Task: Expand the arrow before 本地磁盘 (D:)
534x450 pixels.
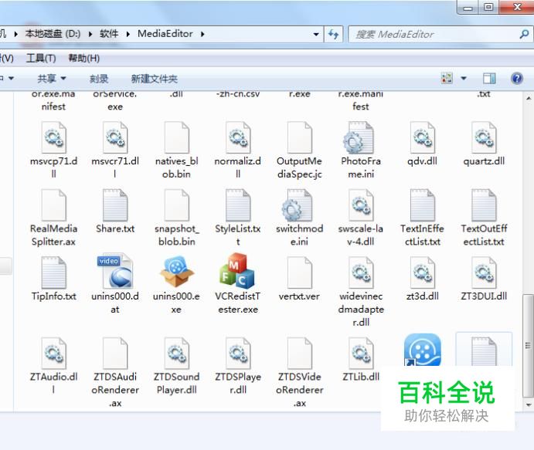Action: click(x=16, y=34)
